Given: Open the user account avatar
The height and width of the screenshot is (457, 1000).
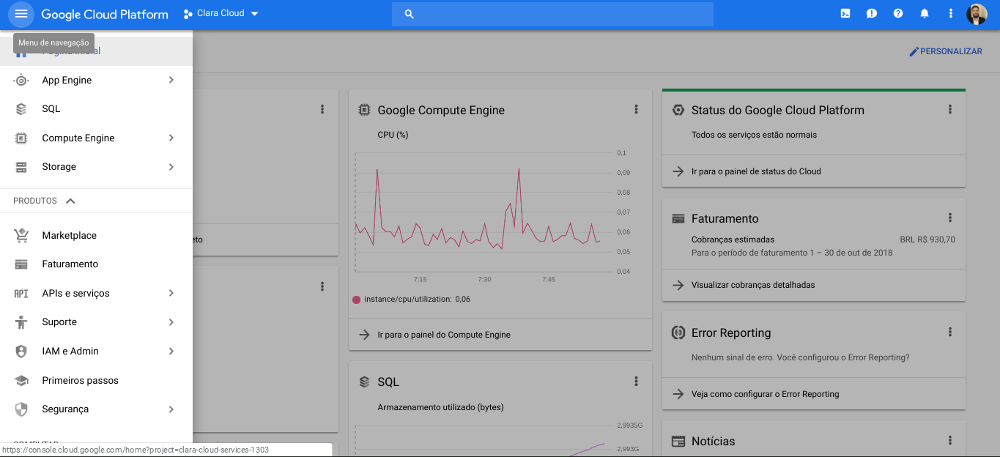Looking at the screenshot, I should [977, 14].
